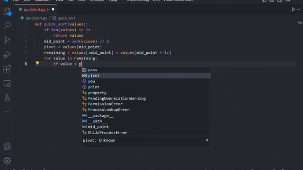Select the 'print' suggestion
303x170 pixels.
pos(146,87)
